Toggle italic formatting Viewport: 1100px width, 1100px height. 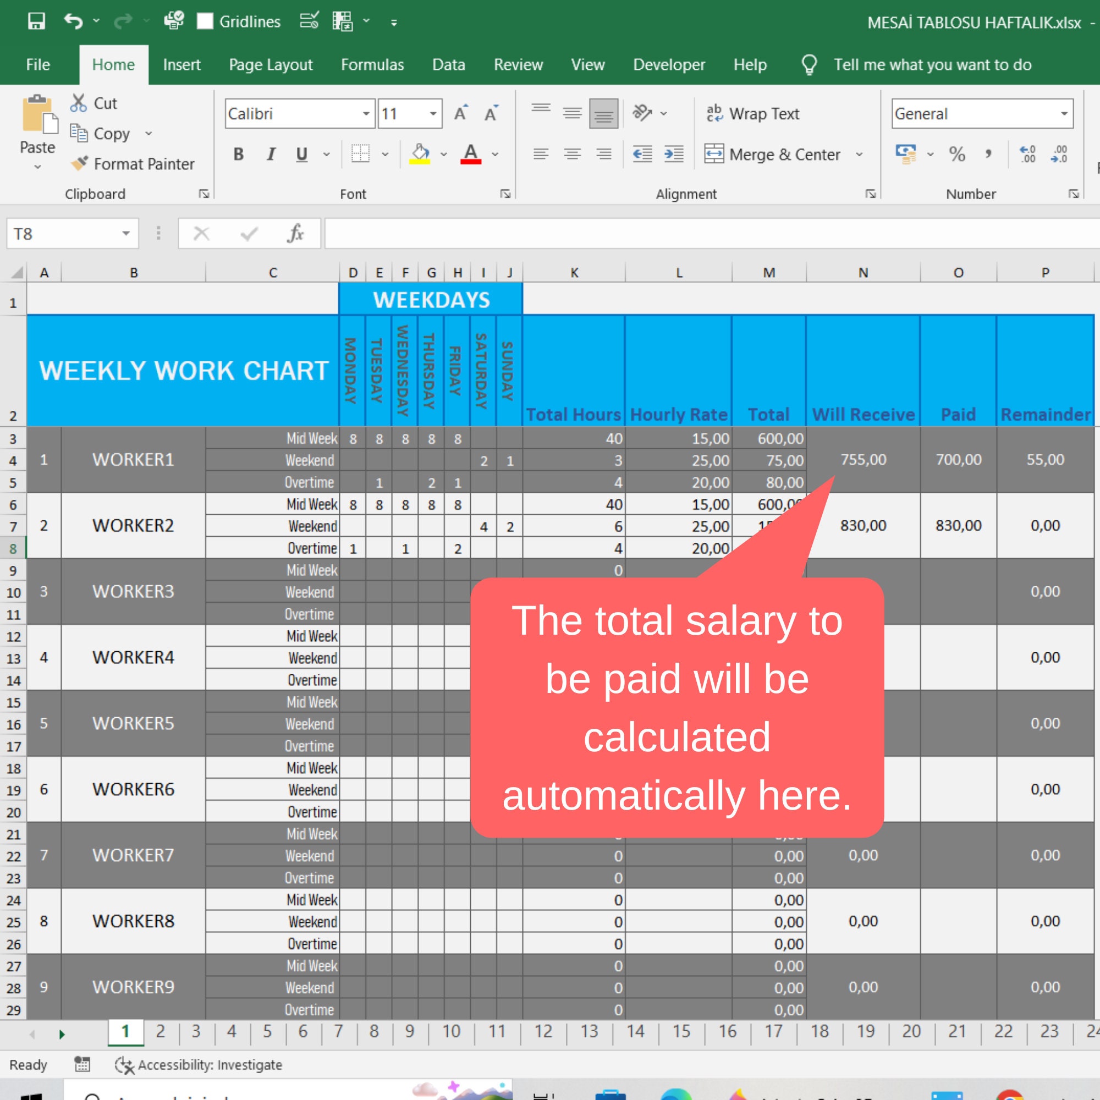point(271,154)
